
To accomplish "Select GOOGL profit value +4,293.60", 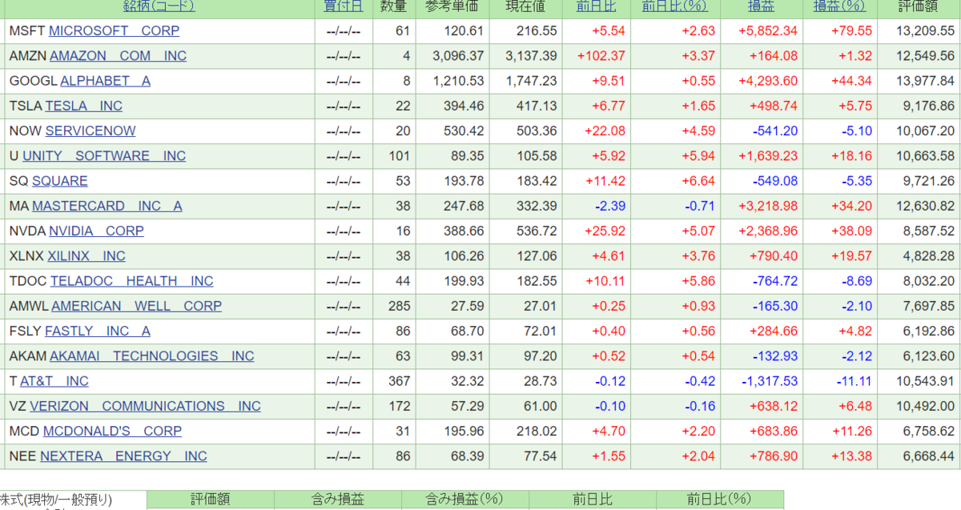I will pyautogui.click(x=767, y=81).
